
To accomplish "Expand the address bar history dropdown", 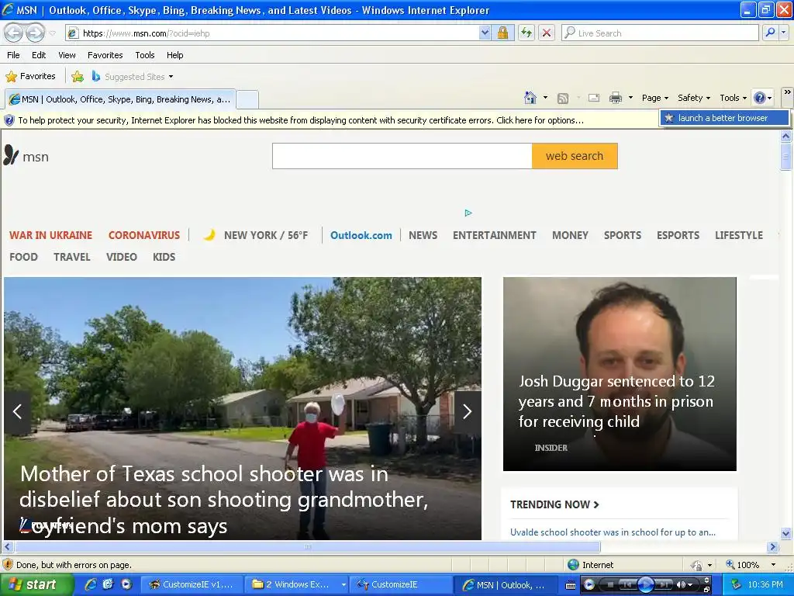I will click(x=485, y=33).
